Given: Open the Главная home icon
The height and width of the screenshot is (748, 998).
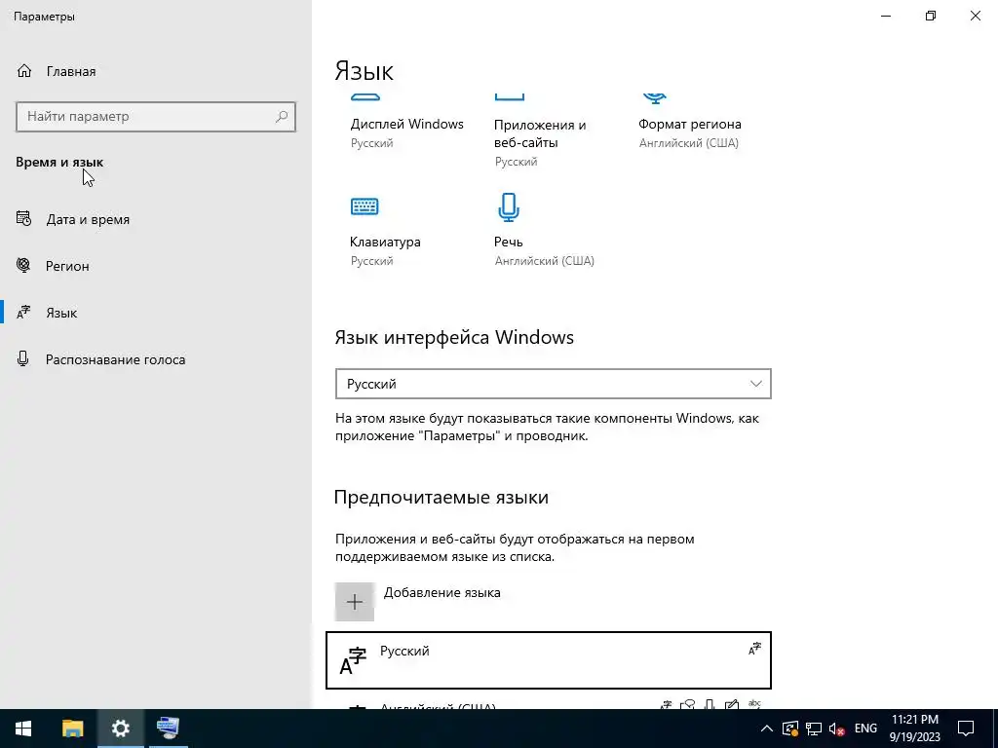Looking at the screenshot, I should coord(24,71).
